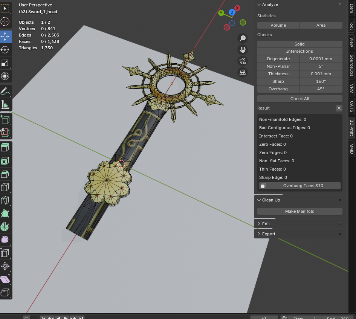Image resolution: width=356 pixels, height=319 pixels.
Task: Click the Inset Faces tool
Action: 5,161
